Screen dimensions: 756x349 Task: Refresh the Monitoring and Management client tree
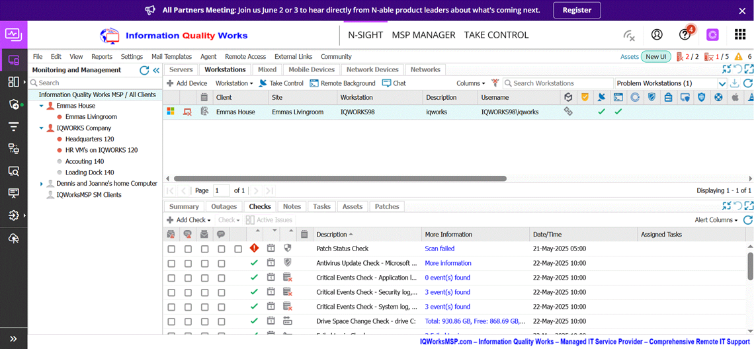144,70
